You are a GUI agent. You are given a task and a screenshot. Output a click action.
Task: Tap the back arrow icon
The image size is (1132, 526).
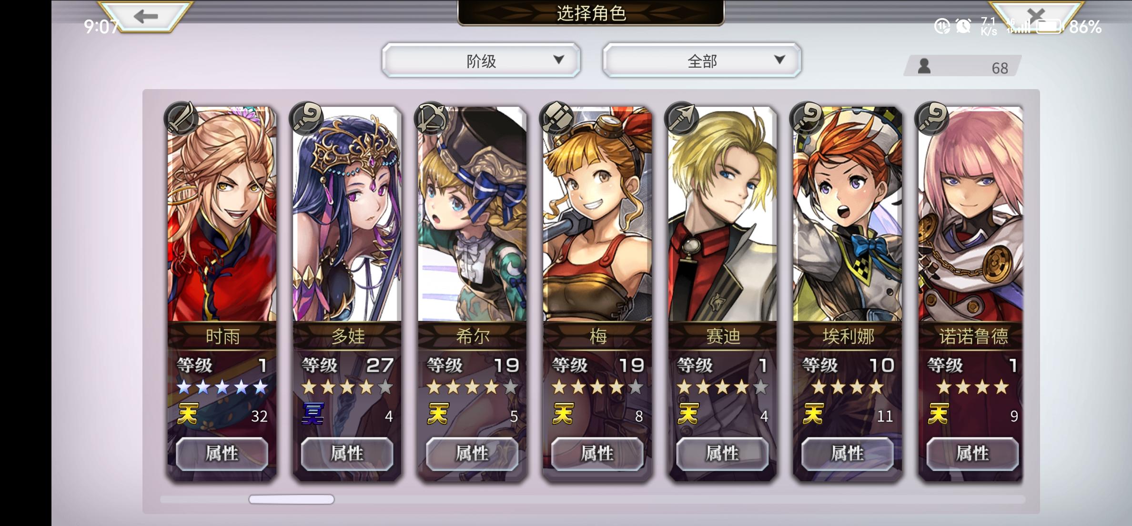click(145, 17)
